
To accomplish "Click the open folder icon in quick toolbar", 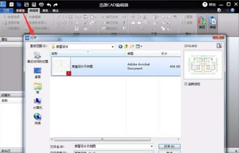I will coord(19,4).
